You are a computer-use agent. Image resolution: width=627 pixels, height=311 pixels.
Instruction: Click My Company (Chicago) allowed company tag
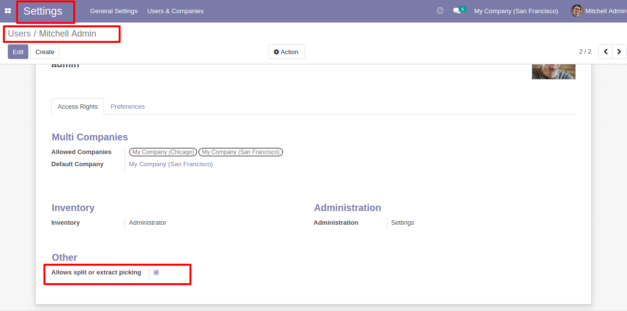[x=163, y=152]
